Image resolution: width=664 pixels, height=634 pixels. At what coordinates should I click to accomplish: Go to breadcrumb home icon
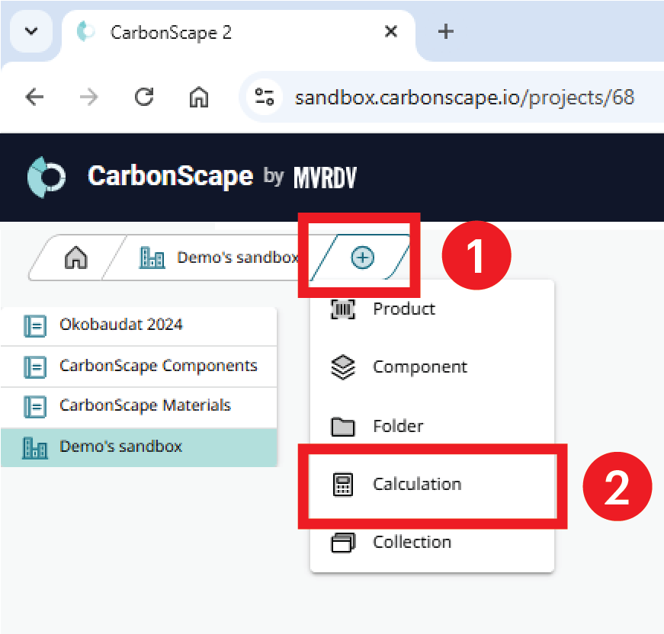(x=76, y=258)
